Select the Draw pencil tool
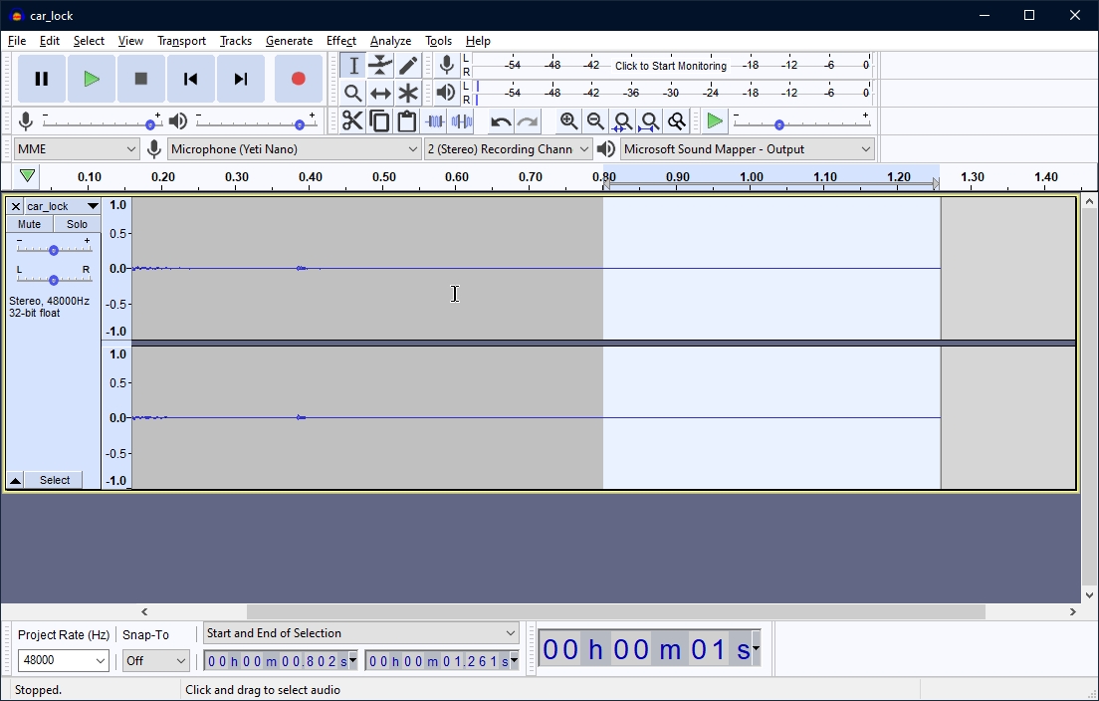Image resolution: width=1099 pixels, height=701 pixels. (408, 66)
